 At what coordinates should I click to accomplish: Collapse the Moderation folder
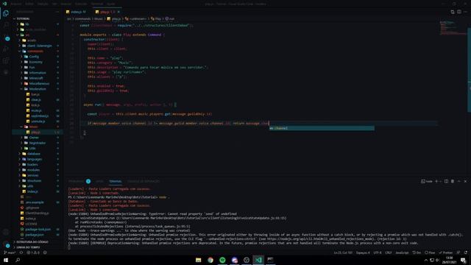(38, 89)
